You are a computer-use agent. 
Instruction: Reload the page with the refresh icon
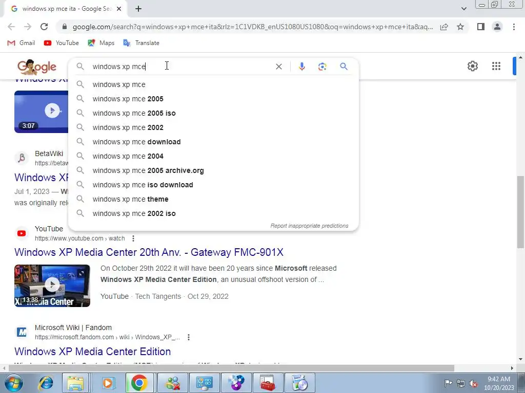click(44, 27)
